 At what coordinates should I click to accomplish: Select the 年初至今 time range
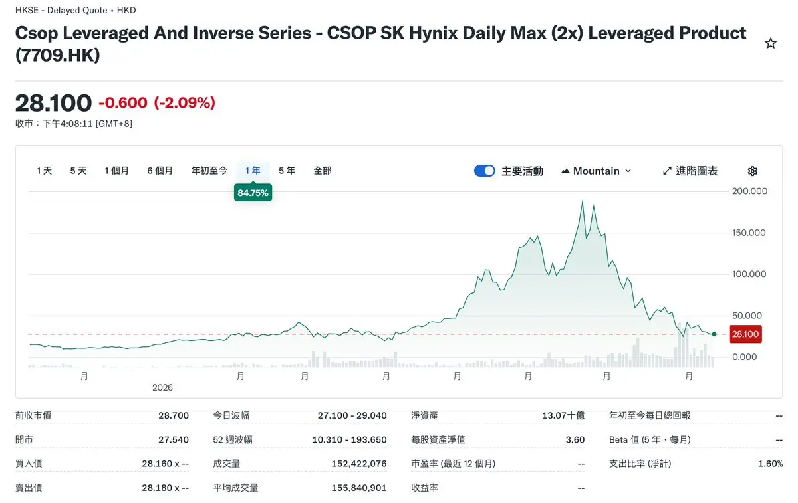tap(209, 171)
